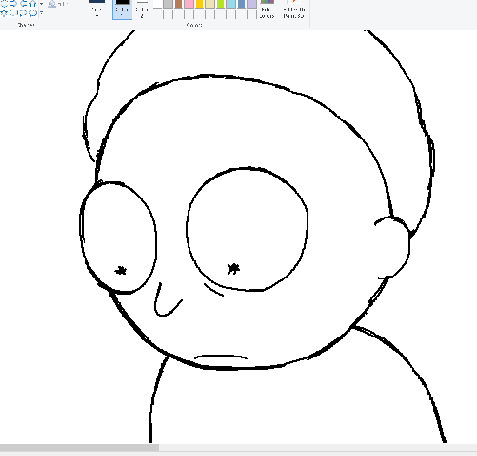The image size is (477, 456).
Task: Click the rainbow Edit colors icon
Action: click(x=267, y=2)
